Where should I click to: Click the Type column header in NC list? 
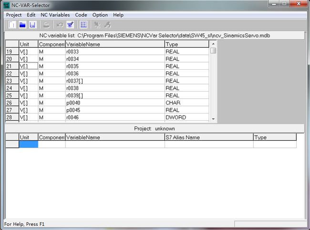coord(186,44)
